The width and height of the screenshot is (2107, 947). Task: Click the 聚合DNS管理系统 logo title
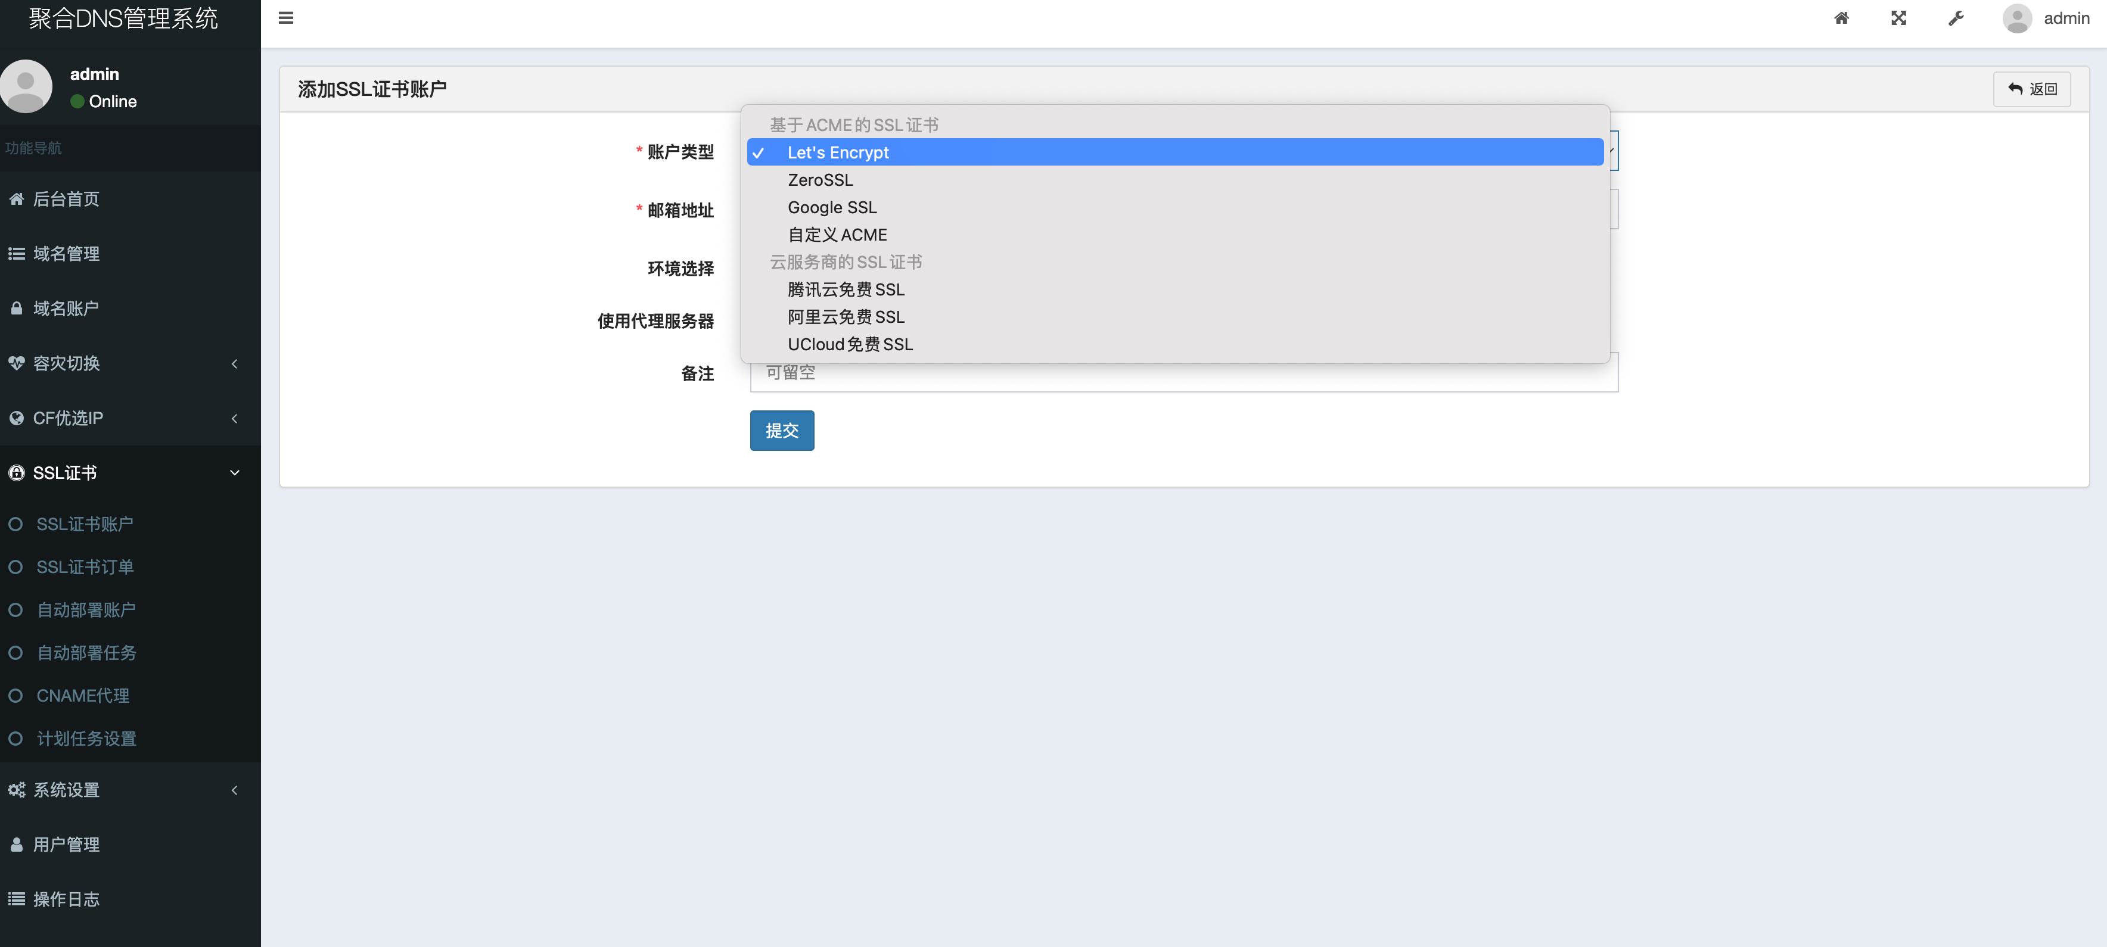(123, 18)
